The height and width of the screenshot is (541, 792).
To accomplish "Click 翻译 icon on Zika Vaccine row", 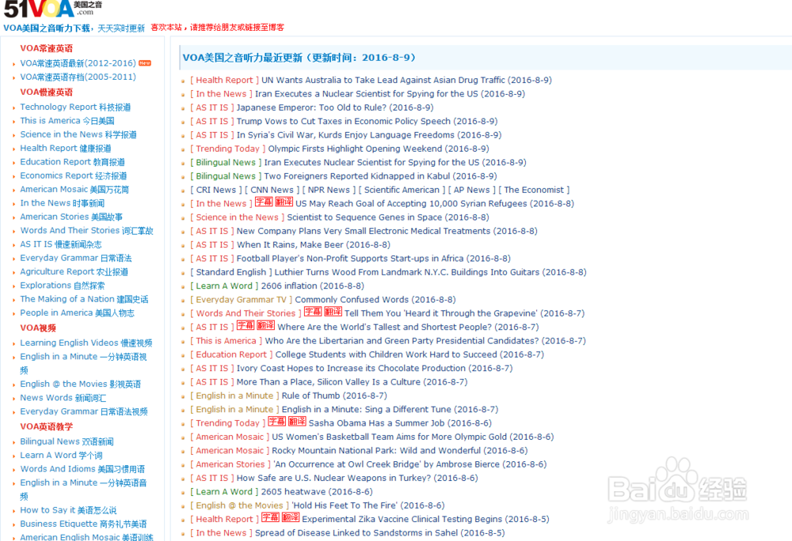I will 291,518.
